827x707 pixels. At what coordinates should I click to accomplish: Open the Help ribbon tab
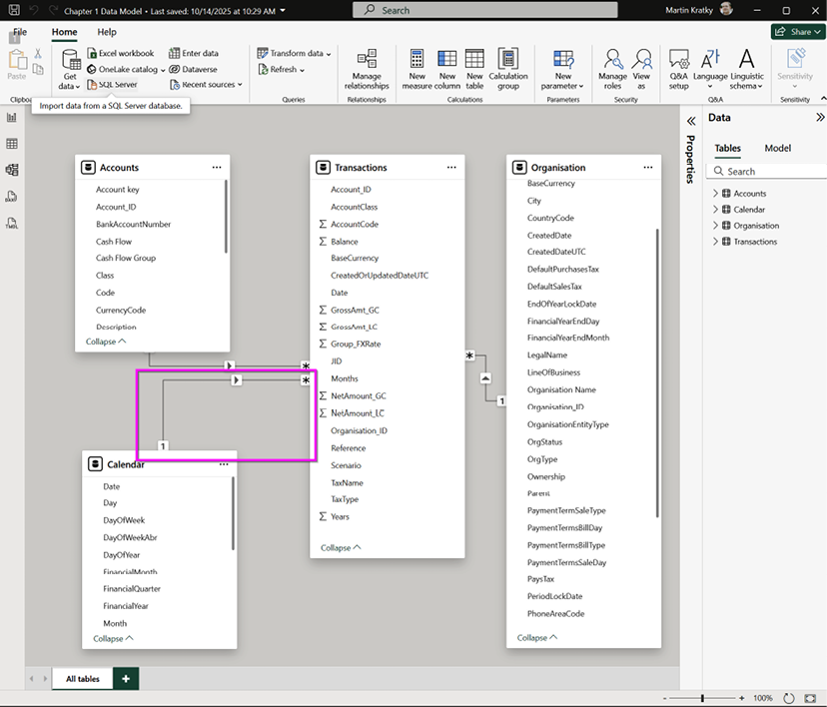(x=107, y=32)
